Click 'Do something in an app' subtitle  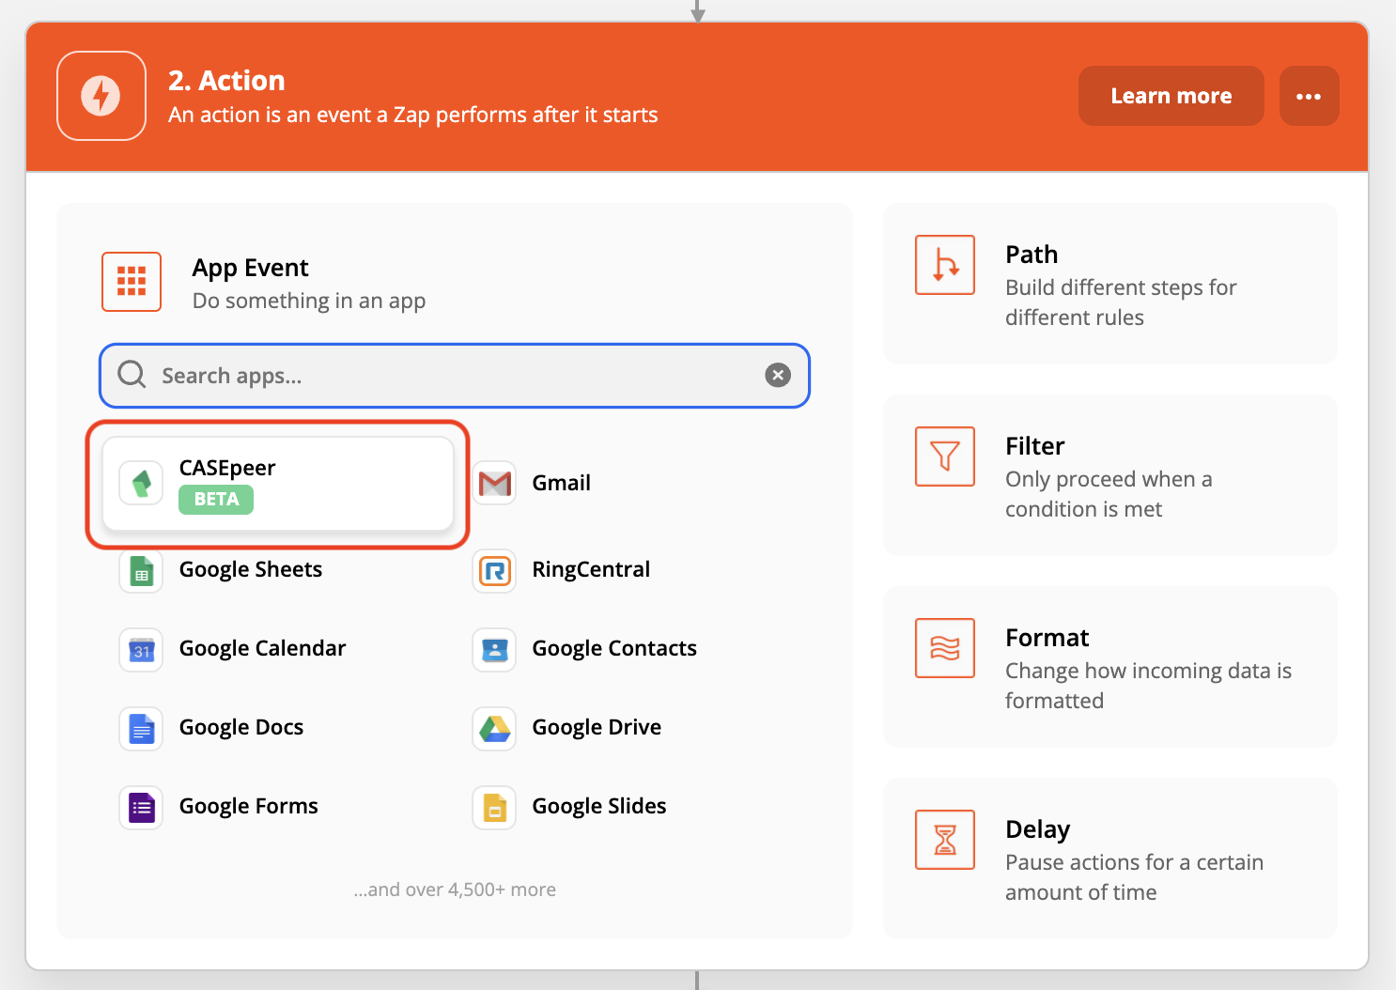coord(309,301)
